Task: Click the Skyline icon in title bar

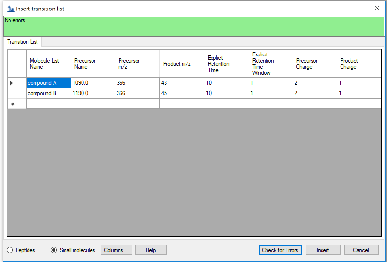Action: point(10,9)
